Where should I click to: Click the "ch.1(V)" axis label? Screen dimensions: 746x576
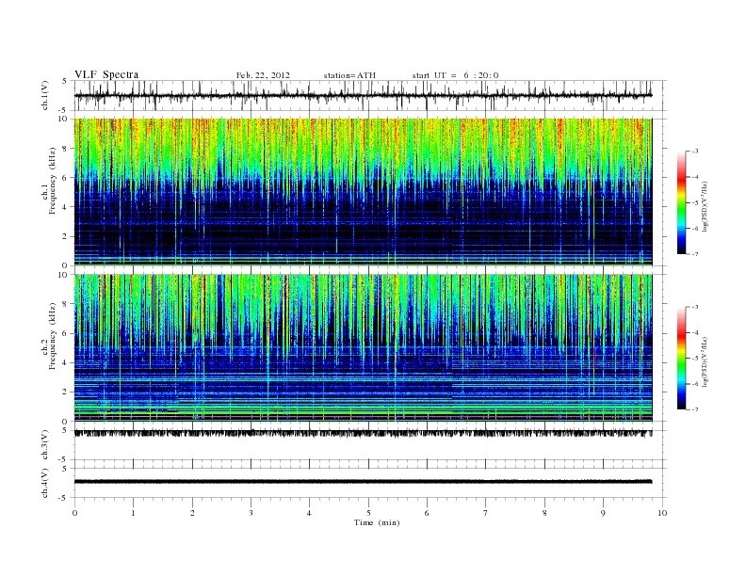45,95
